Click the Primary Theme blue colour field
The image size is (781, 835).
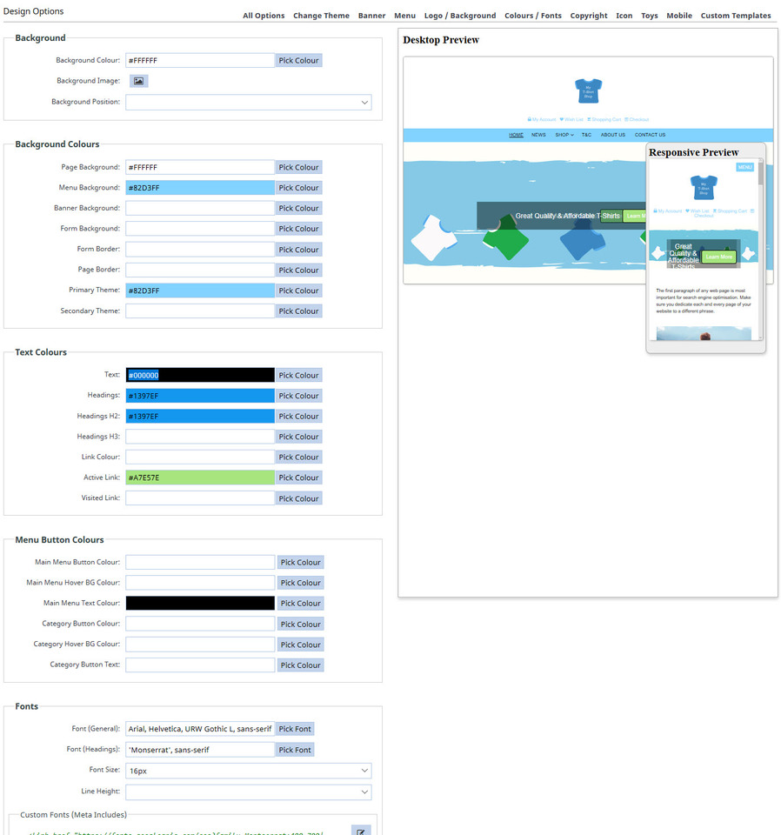pyautogui.click(x=199, y=291)
